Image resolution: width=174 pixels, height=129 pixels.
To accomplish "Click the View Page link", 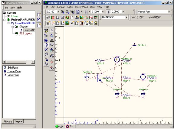I will [x=13, y=75].
